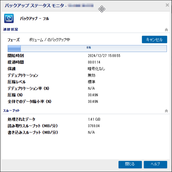
Task: Click the elapsed time value 00:01:14
Action: click(94, 62)
